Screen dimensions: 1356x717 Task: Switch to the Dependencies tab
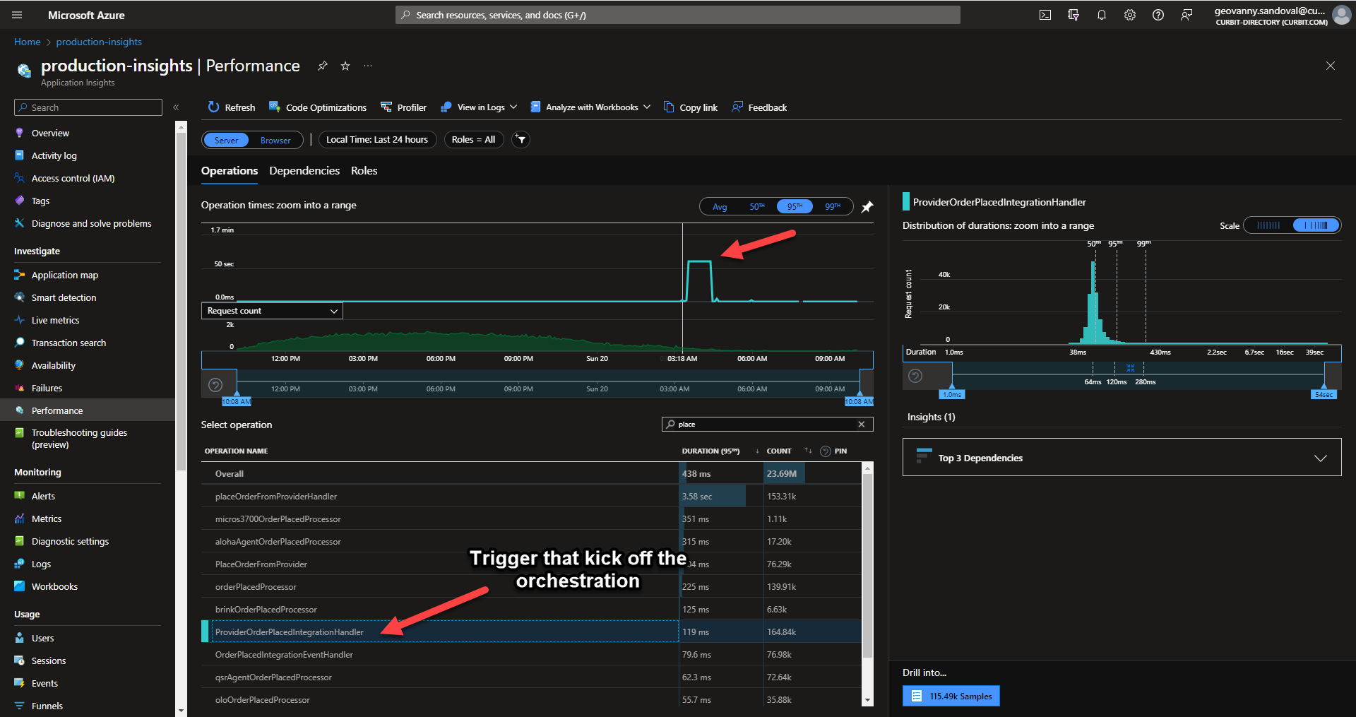[304, 170]
